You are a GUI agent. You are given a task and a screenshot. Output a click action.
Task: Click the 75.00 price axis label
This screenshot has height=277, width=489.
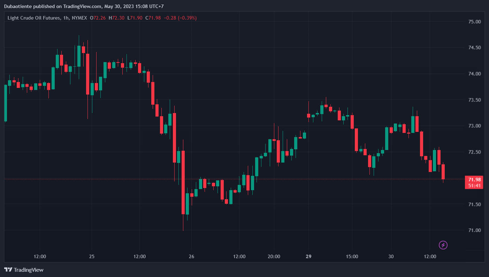tap(474, 22)
